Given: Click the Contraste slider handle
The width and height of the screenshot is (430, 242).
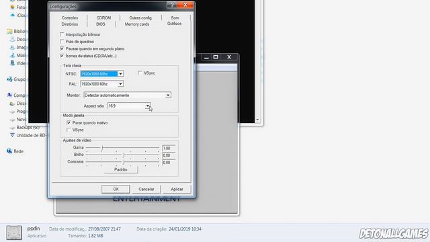Looking at the screenshot, I should tap(124, 162).
